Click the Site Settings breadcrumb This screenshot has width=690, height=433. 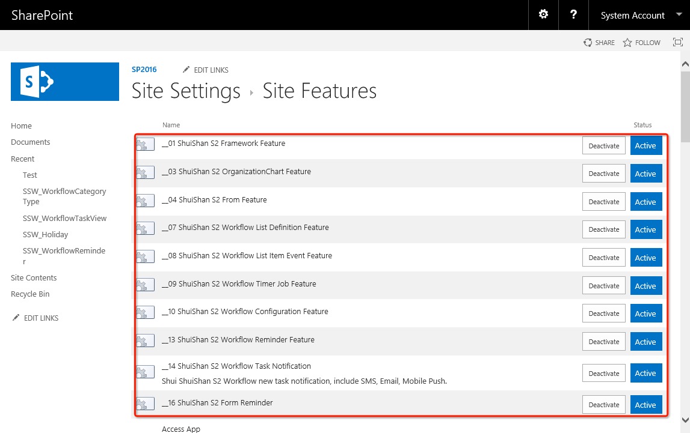[186, 91]
